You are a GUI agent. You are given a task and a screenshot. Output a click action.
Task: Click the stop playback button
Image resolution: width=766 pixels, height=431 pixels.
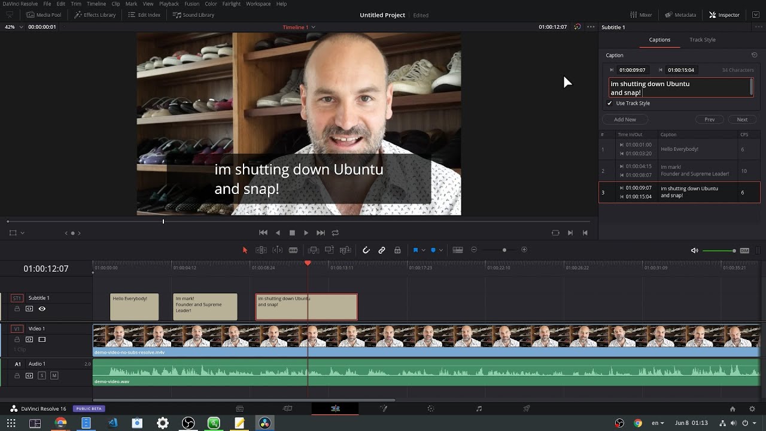(x=292, y=233)
